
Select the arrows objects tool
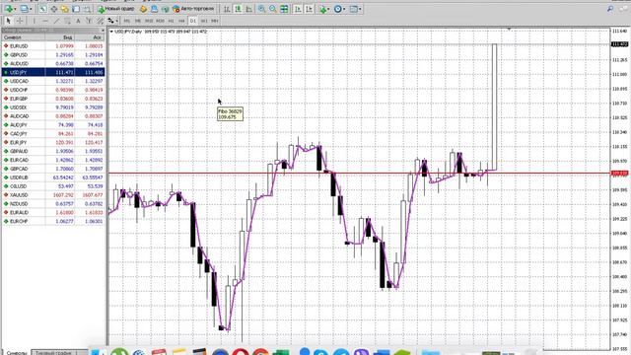coord(110,21)
